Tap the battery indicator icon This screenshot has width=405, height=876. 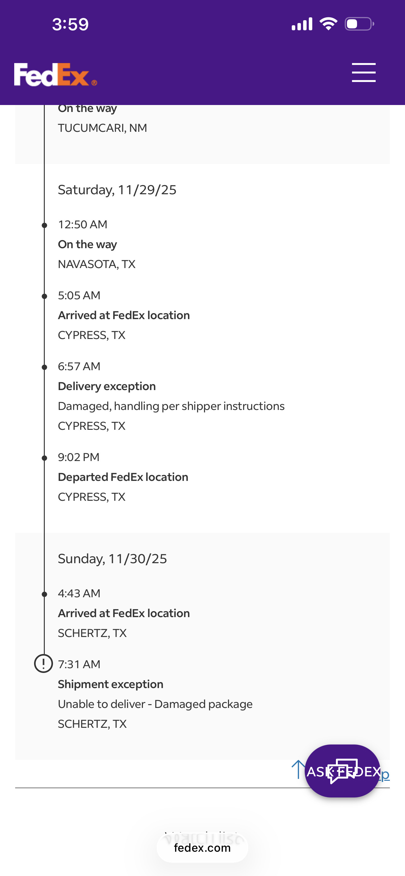(x=359, y=24)
